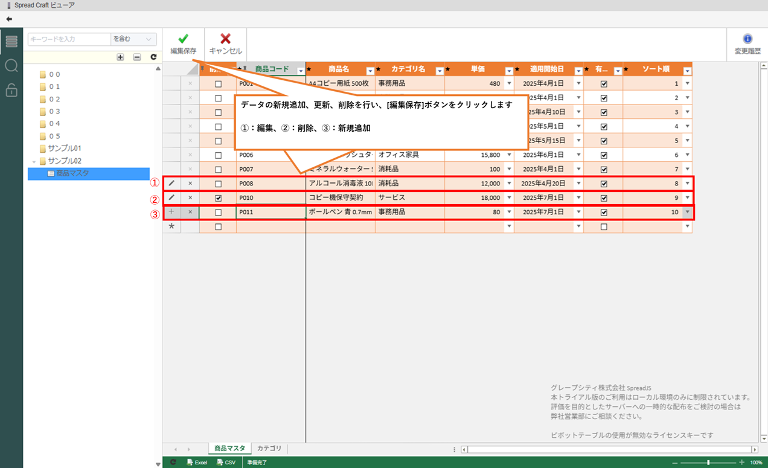The height and width of the screenshot is (468, 768).
Task: Click the キーワードを入力 search field
Action: pyautogui.click(x=69, y=39)
